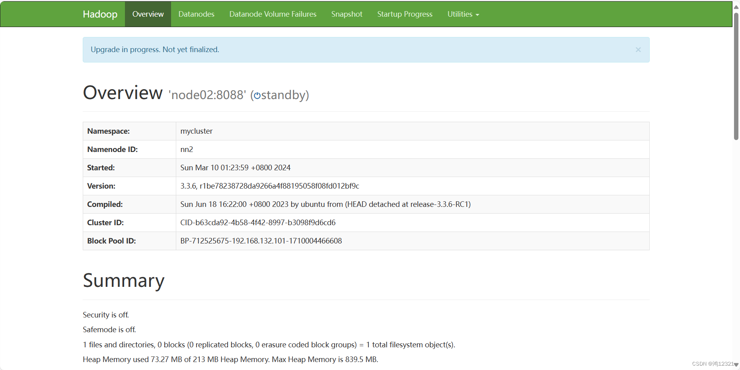Viewport: 740px width, 370px height.
Task: Click the Summary section heading
Action: point(124,280)
